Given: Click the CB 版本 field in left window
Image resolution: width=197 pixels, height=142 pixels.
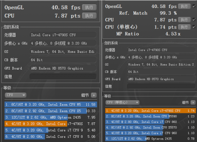Looking at the screenshot, I should [63, 60].
